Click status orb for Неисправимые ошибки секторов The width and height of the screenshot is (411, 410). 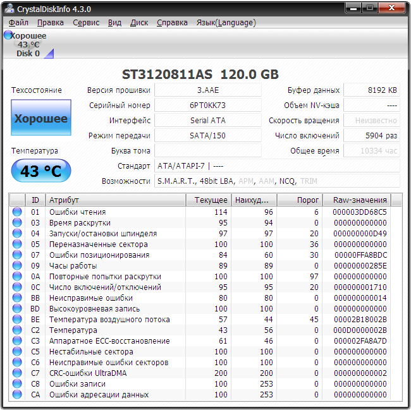coord(17,362)
